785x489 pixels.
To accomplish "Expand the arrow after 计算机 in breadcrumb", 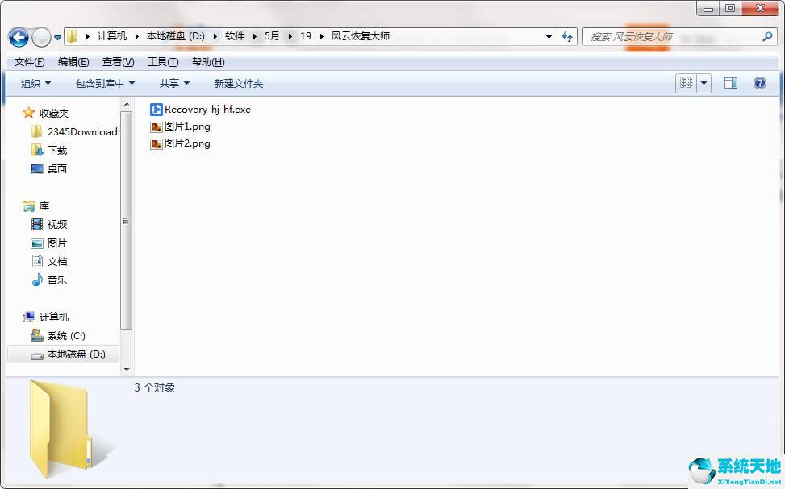I will (x=136, y=36).
